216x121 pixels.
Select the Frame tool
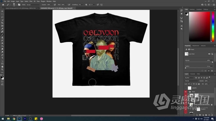pyautogui.click(x=2, y=26)
